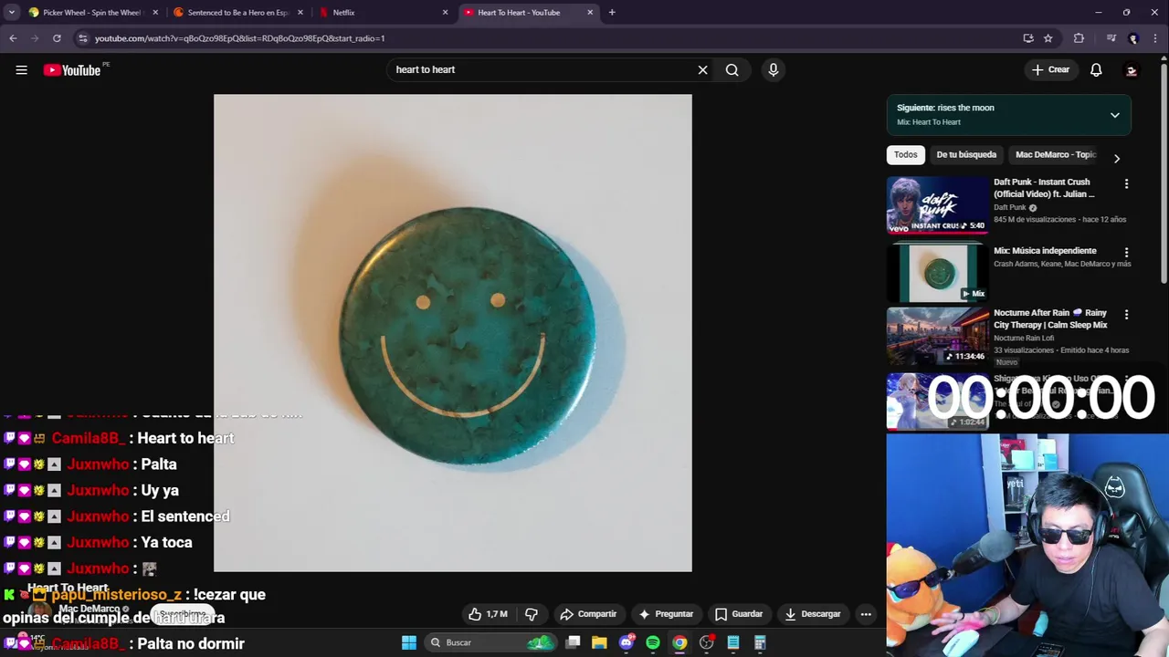Open more actions ellipsis below the video
The height and width of the screenshot is (657, 1169).
tap(866, 614)
